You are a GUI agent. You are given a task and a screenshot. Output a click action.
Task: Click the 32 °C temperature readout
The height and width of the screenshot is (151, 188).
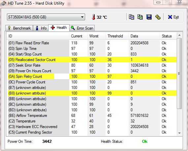(102, 17)
